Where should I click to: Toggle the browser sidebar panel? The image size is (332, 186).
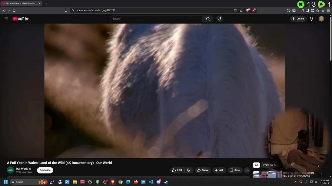[307, 10]
